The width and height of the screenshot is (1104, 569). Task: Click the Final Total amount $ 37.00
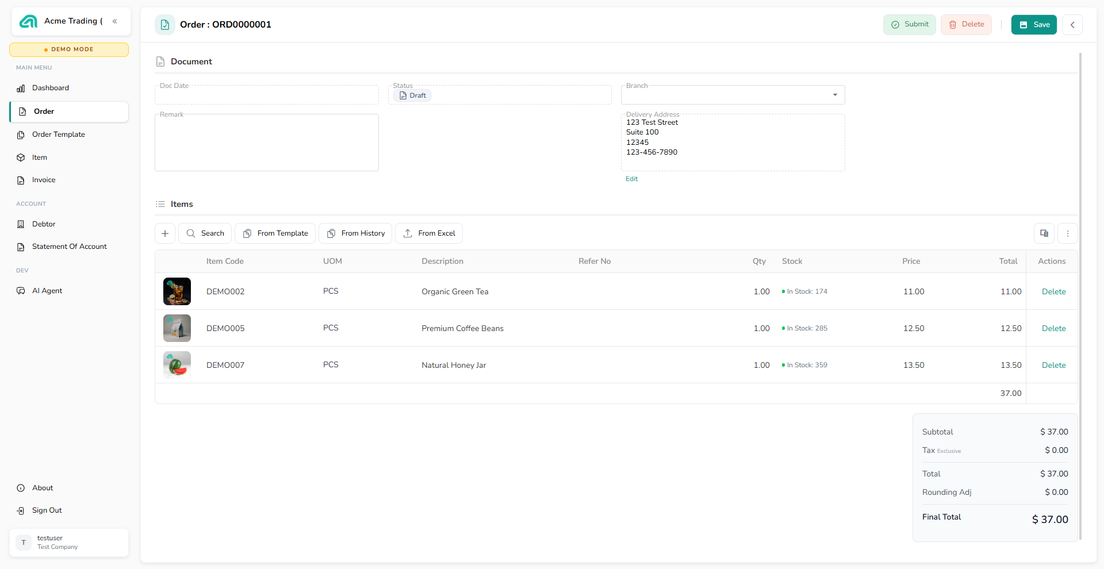coord(1050,520)
